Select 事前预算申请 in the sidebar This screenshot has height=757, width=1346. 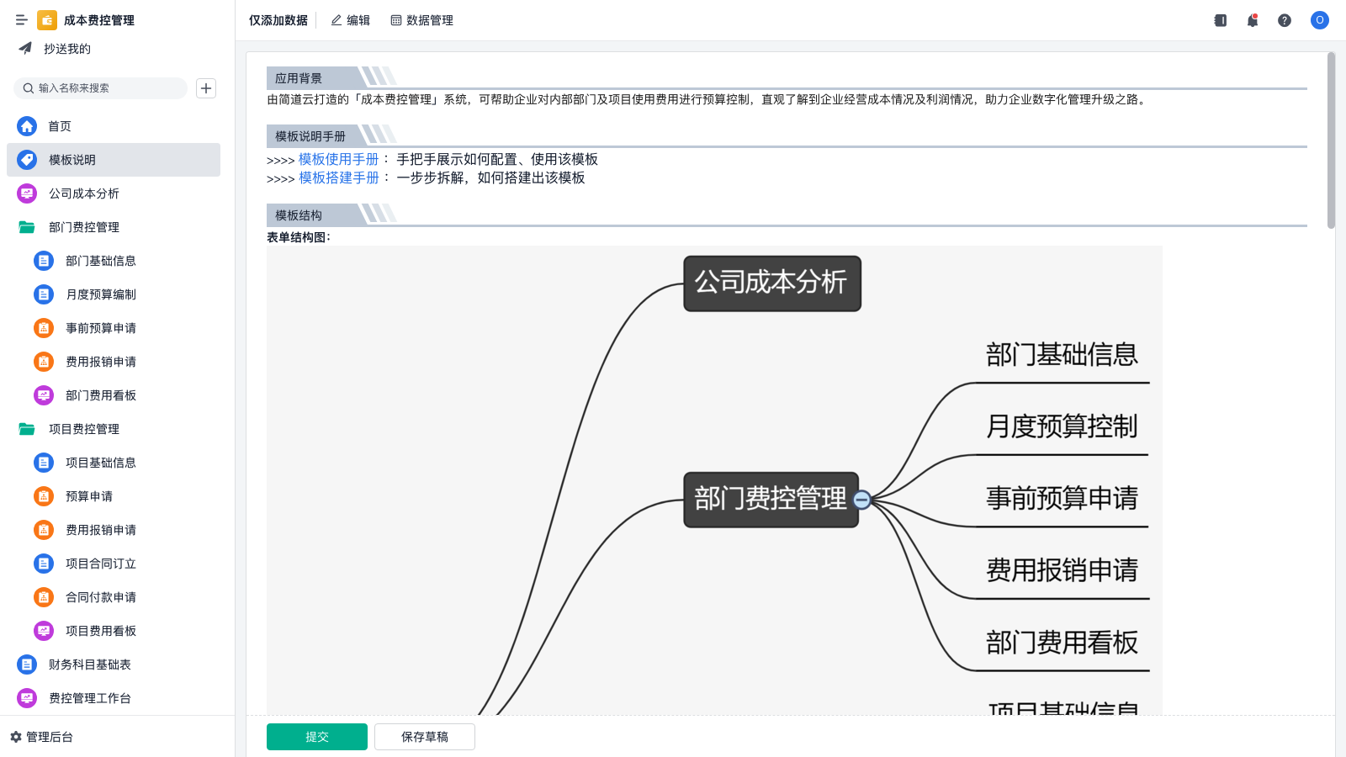(x=114, y=328)
